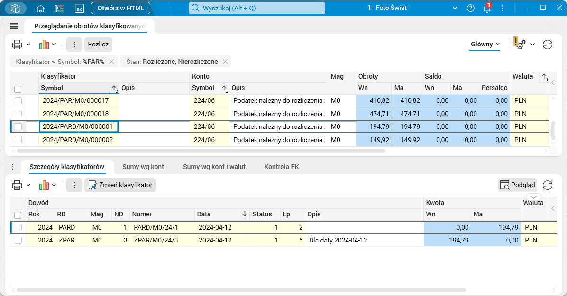Refresh the upper table with reload icon
567x296 pixels.
coord(548,45)
